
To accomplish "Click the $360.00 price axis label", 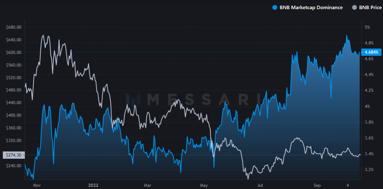I will [14, 128].
